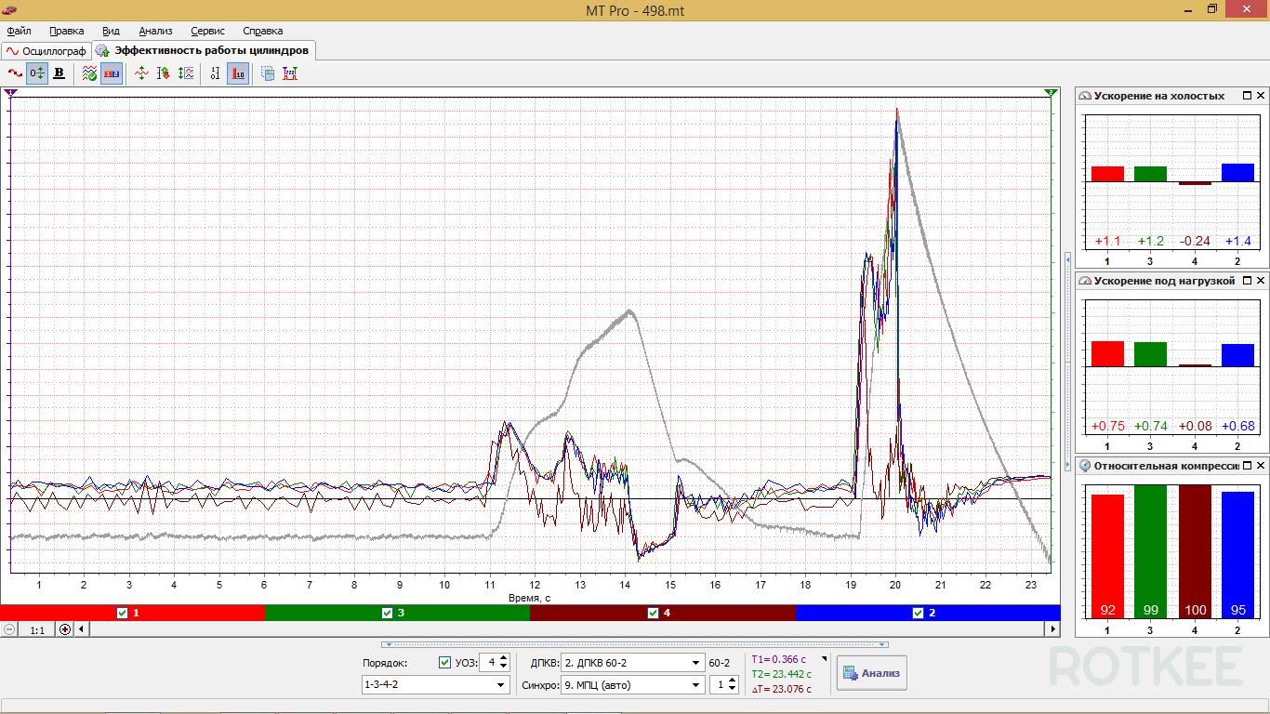Viewport: 1270px width, 714px height.
Task: Uncheck cylinder 4 in the dark red bar
Action: 653,613
